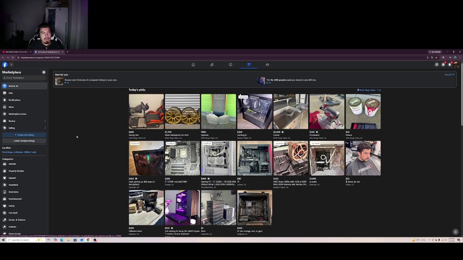Open Marketplace access in sidebar
Screen dimensions: 463x260
pos(24,114)
